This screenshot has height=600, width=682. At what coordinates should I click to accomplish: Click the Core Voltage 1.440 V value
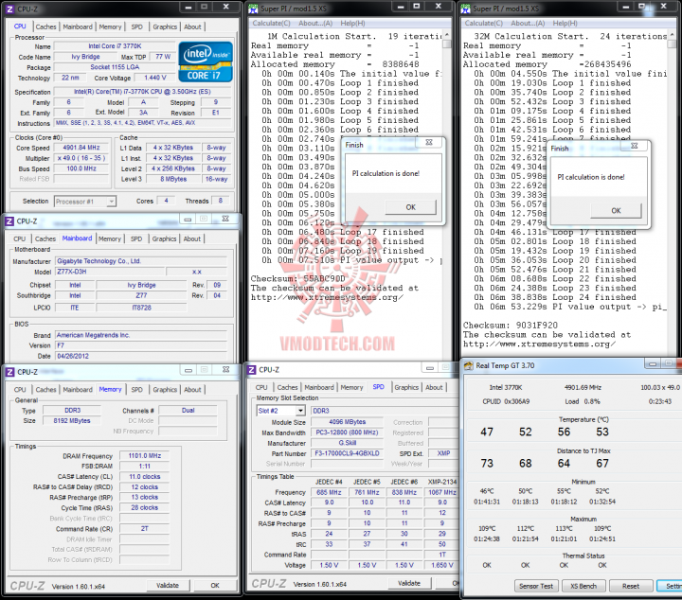[154, 78]
